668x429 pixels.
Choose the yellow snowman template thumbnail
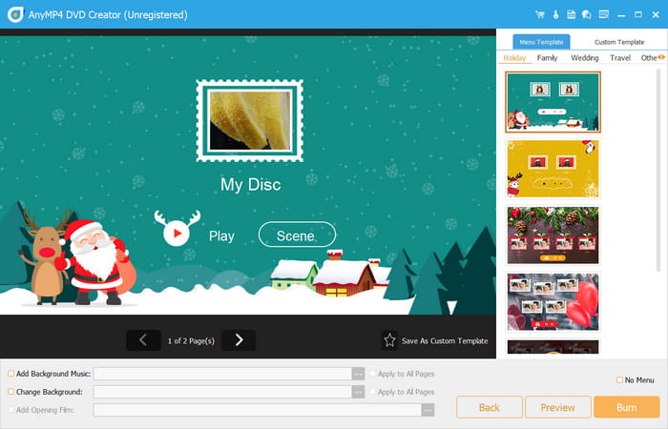pos(553,169)
